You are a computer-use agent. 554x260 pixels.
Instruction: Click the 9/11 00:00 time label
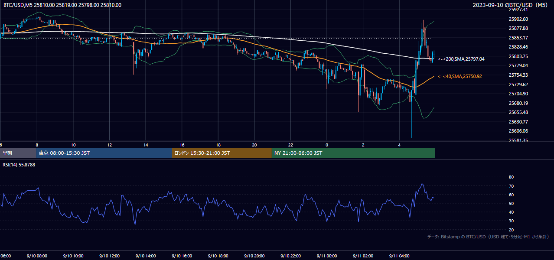pyautogui.click(x=327, y=256)
